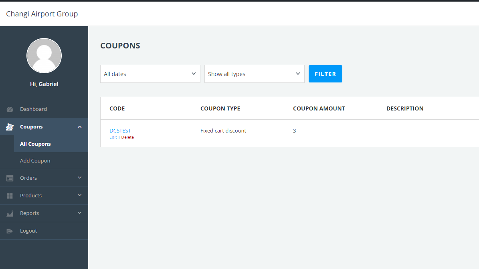This screenshot has width=479, height=269.
Task: Click the blue FILTER button
Action: click(325, 74)
